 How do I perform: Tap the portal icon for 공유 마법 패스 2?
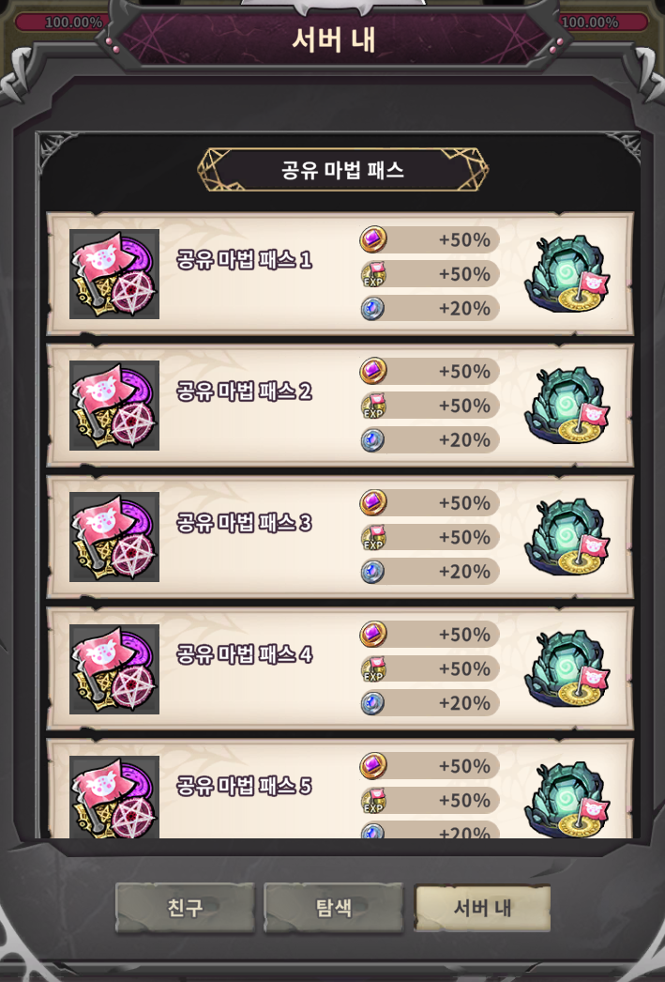[x=567, y=406]
